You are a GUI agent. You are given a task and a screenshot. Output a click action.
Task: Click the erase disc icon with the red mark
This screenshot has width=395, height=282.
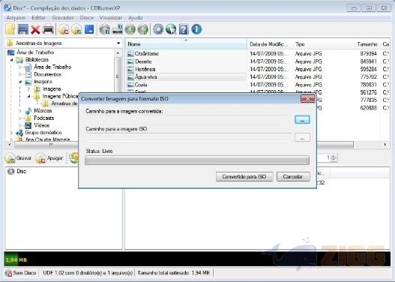pos(64,30)
